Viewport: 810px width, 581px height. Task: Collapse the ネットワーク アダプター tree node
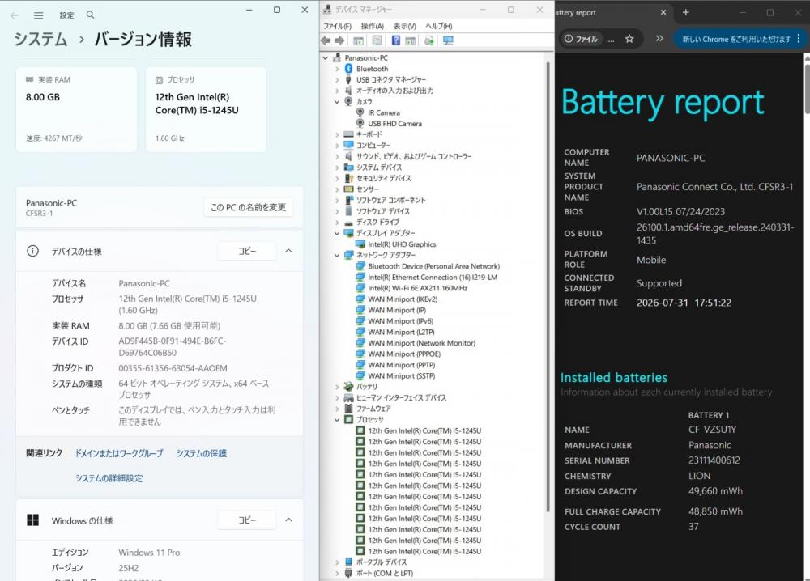point(337,256)
